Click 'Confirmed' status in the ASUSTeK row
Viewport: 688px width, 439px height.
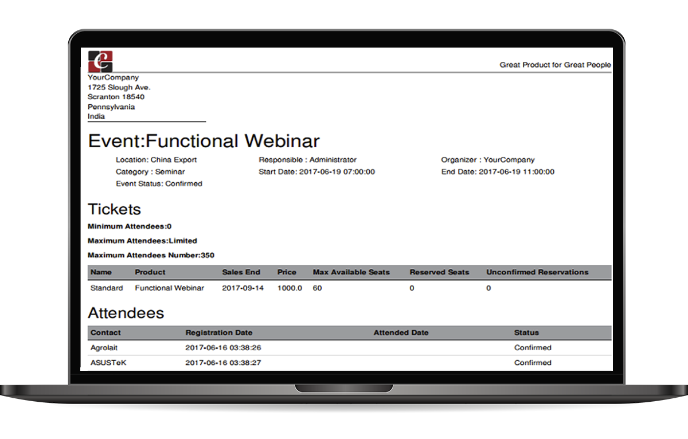click(x=533, y=363)
